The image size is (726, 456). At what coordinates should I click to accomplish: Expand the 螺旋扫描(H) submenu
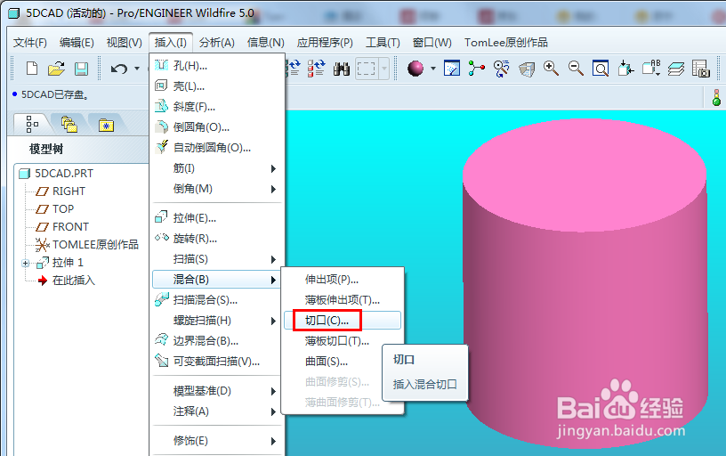point(217,321)
